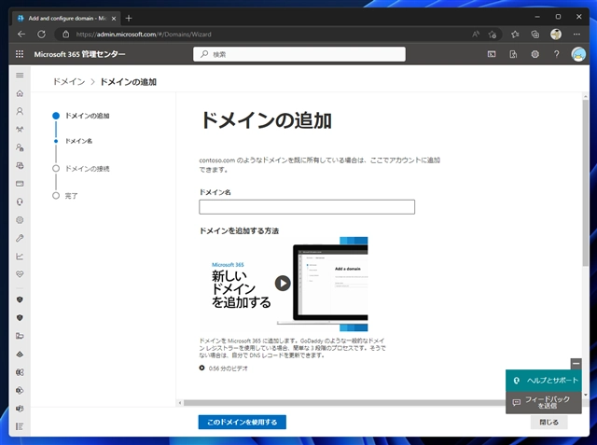Open second shield Compliance icon in sidebar

pos(20,318)
